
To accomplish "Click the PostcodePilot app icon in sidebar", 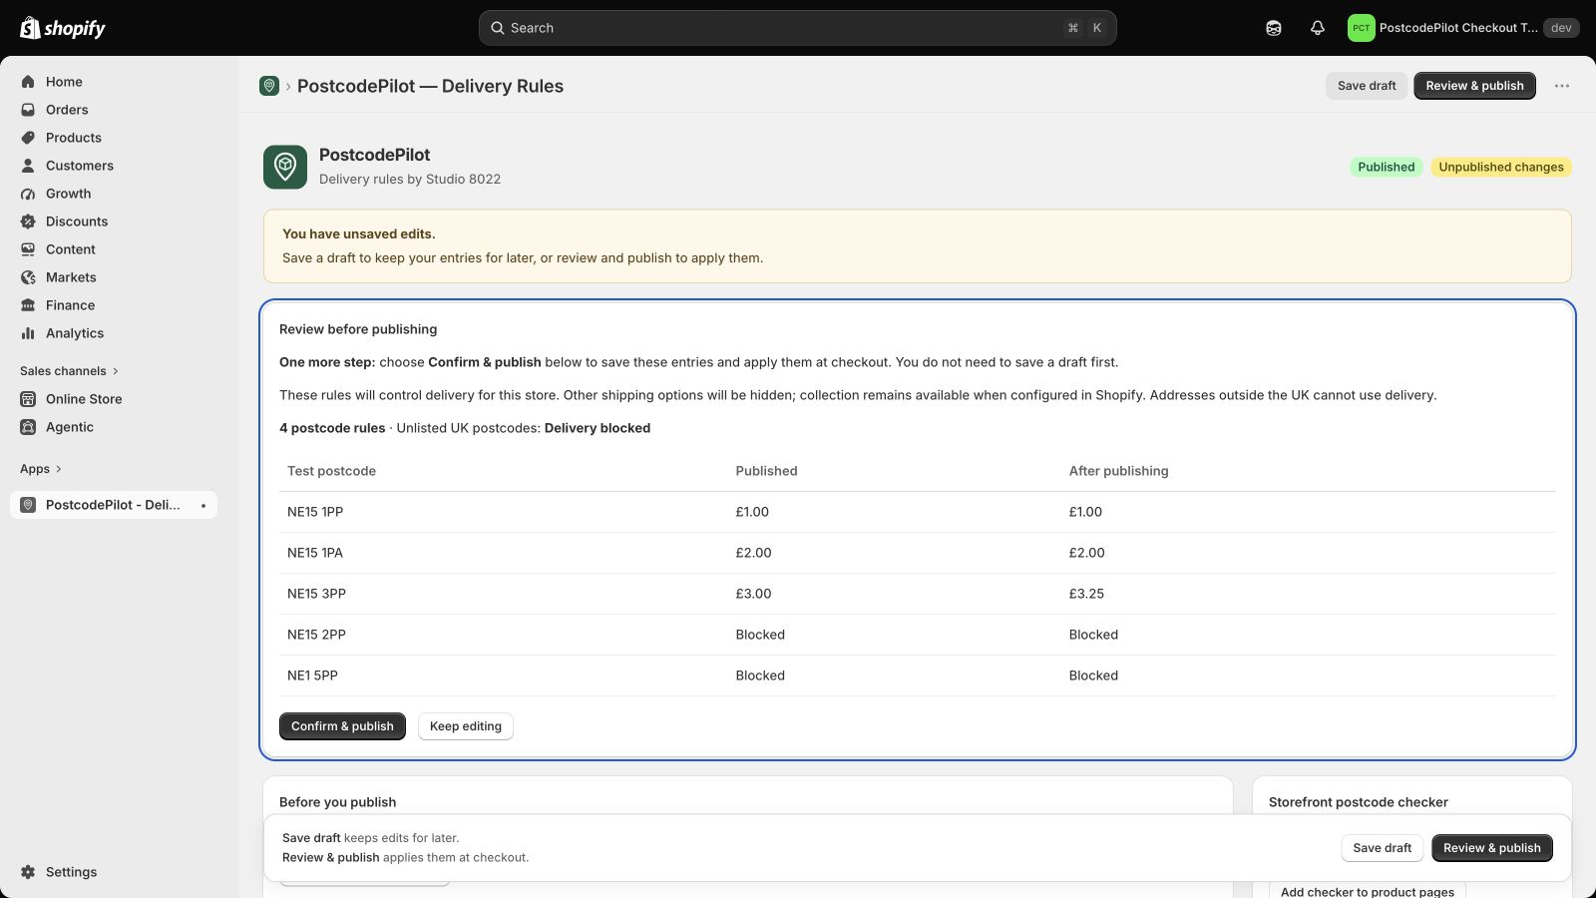I will click(x=28, y=505).
